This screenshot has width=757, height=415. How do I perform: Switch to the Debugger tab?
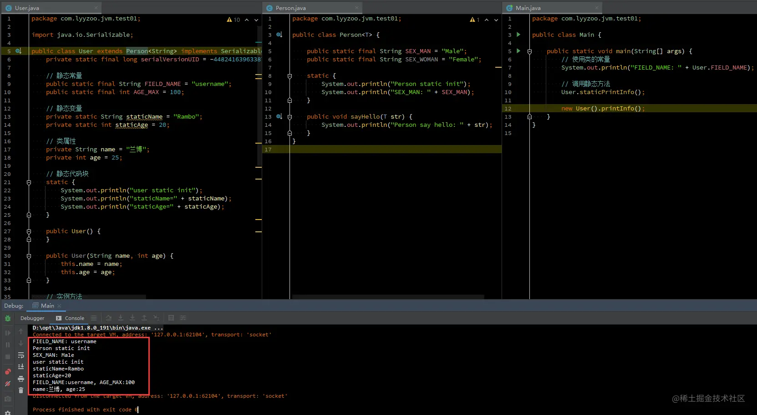tap(32, 318)
